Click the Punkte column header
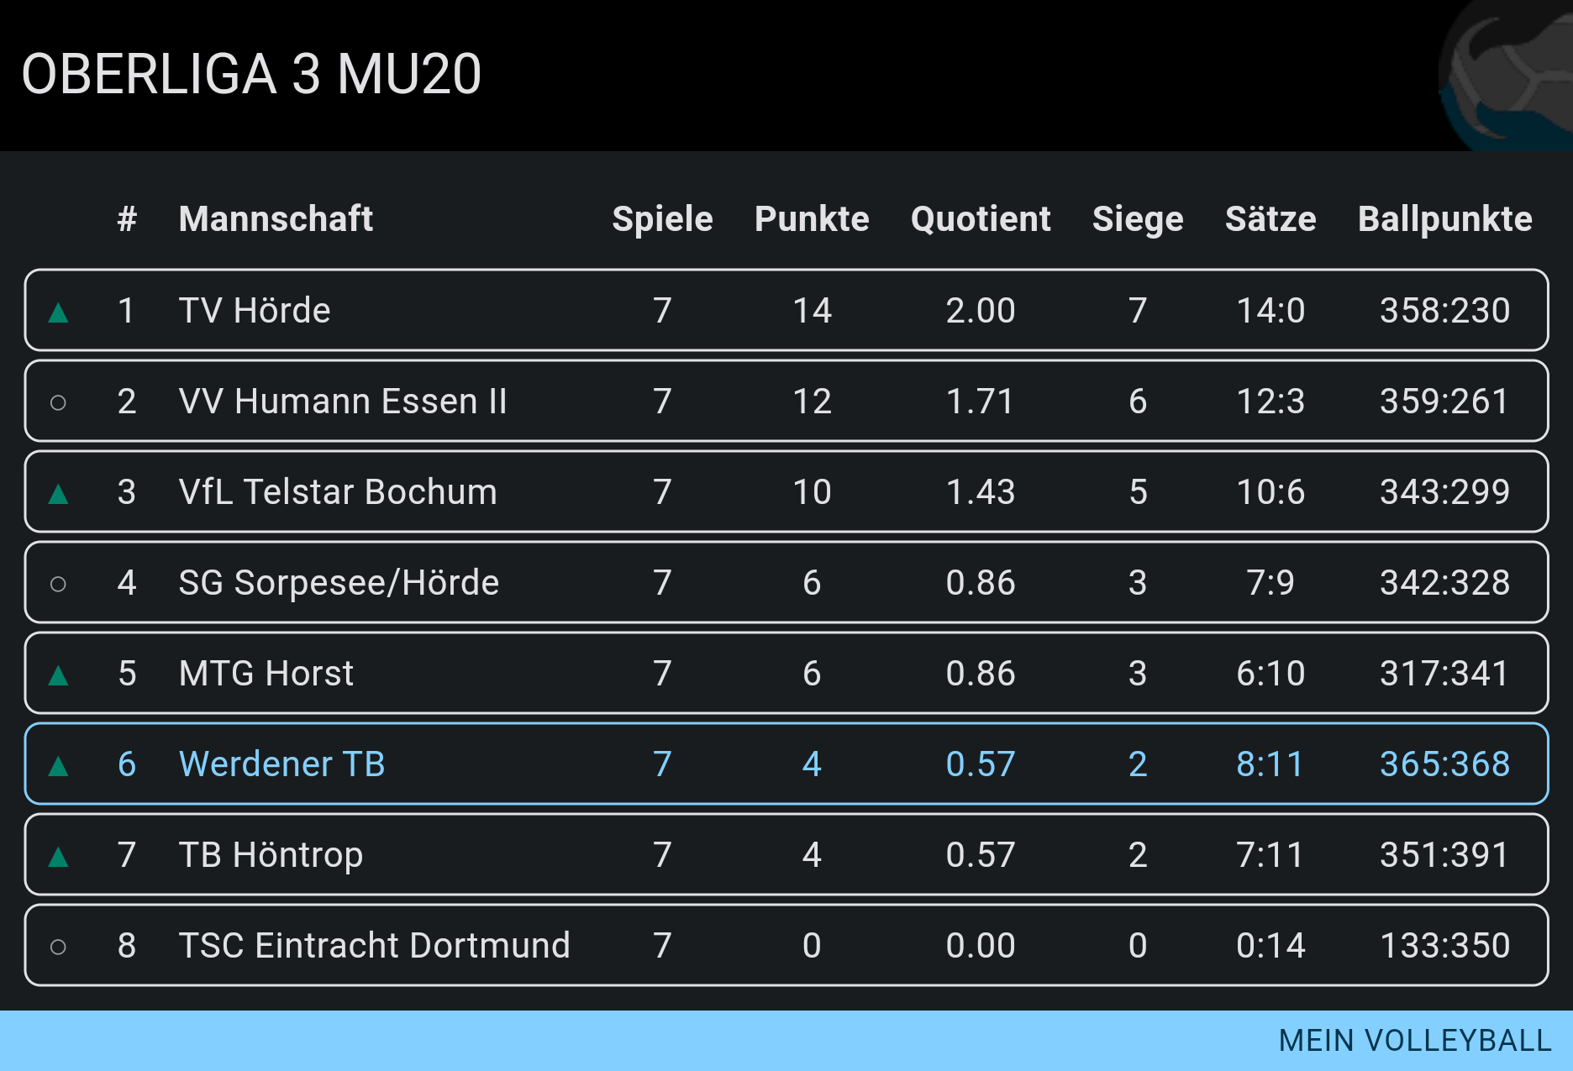Viewport: 1573px width, 1071px height. 812,219
